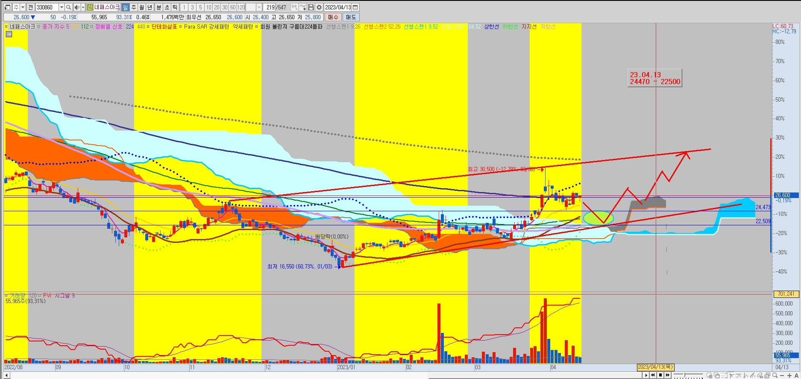
Task: Open the calendar picker icon
Action: [x=355, y=7]
